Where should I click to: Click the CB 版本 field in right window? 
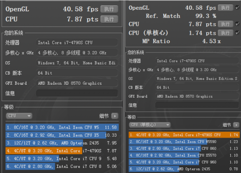197,87
